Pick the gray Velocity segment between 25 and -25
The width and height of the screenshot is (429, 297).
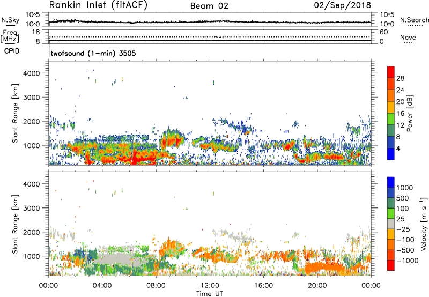(x=391, y=224)
